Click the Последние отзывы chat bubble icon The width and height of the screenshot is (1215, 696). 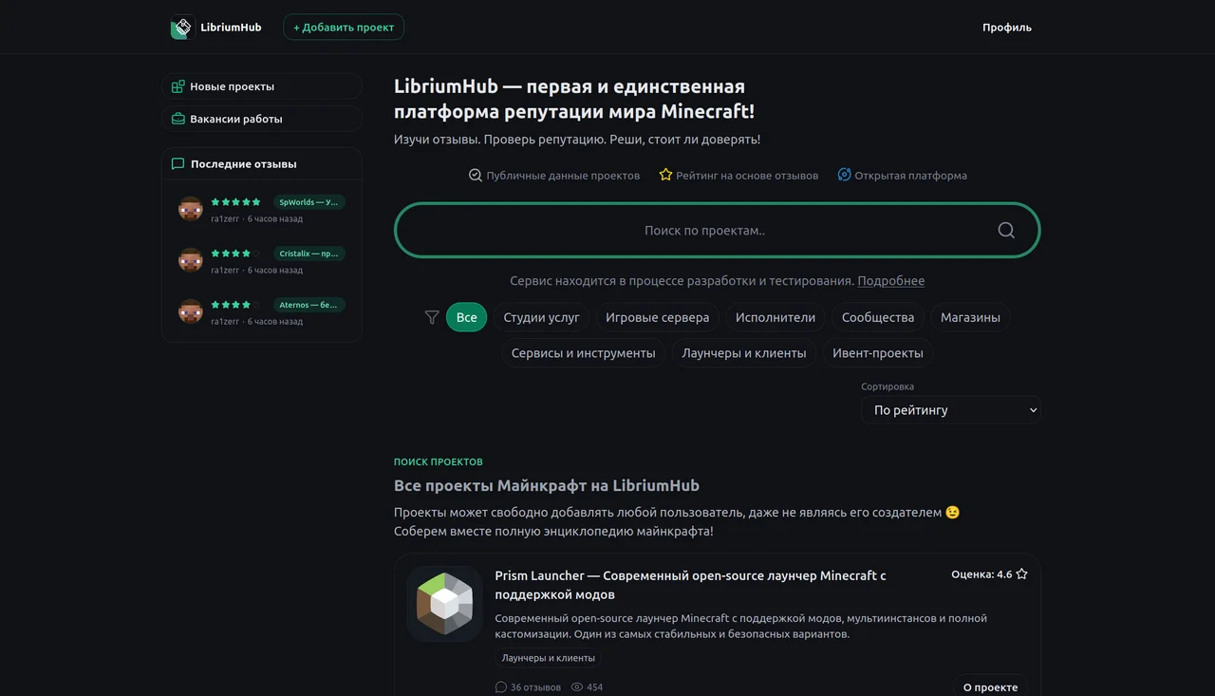pyautogui.click(x=178, y=163)
